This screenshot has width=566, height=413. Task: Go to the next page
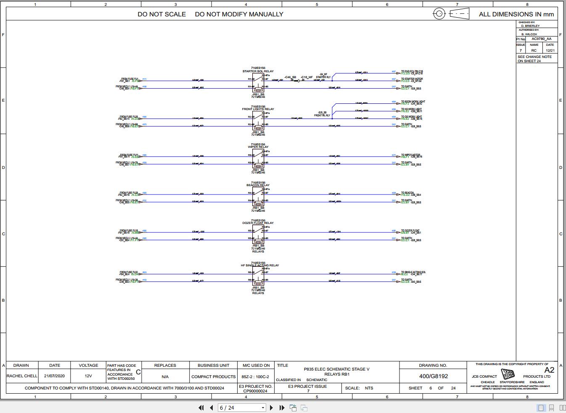(271, 408)
